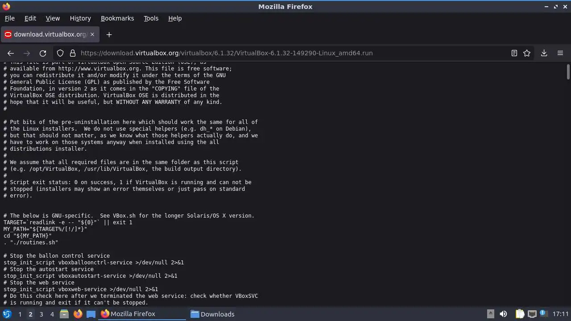
Task: Click the comment '# Stop the web service'
Action: tap(39, 283)
